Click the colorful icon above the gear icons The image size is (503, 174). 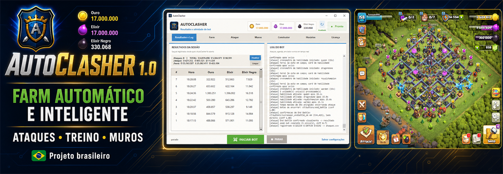pyautogui.click(x=495, y=92)
